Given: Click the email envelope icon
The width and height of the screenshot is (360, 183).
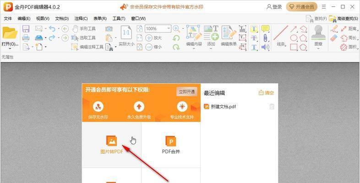Looking at the screenshot, I should pos(39,29).
